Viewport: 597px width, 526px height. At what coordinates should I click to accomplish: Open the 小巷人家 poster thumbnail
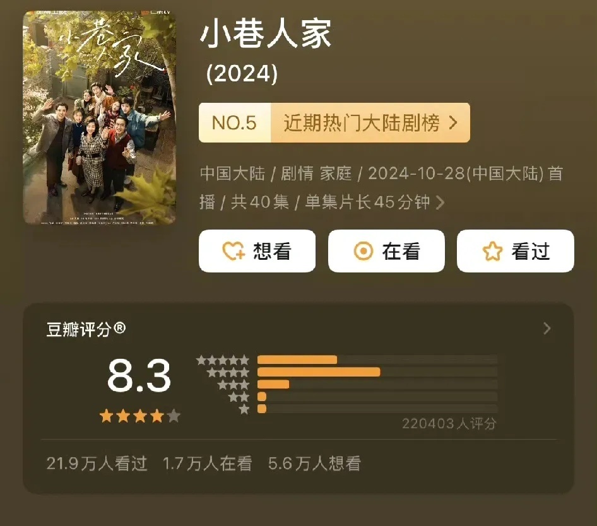click(x=99, y=117)
